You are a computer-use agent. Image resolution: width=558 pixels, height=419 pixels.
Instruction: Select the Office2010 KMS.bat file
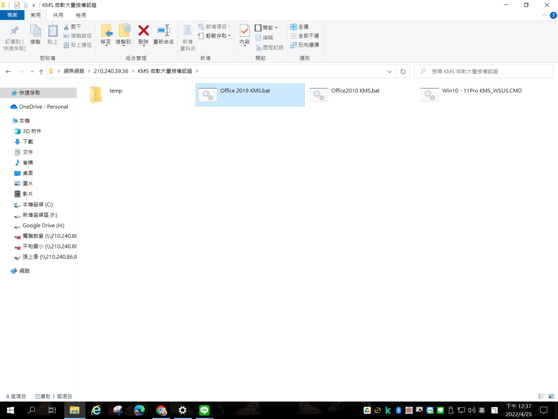click(355, 91)
